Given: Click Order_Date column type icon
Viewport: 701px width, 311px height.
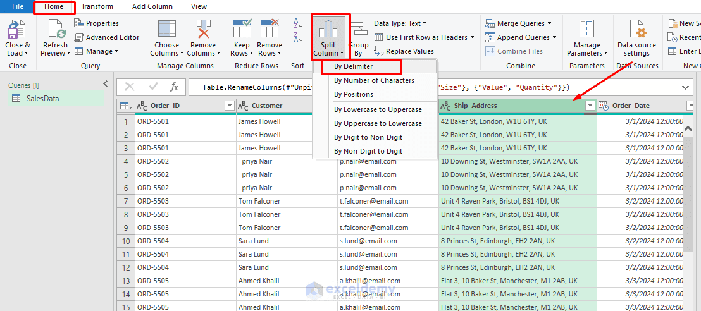Looking at the screenshot, I should coord(603,106).
